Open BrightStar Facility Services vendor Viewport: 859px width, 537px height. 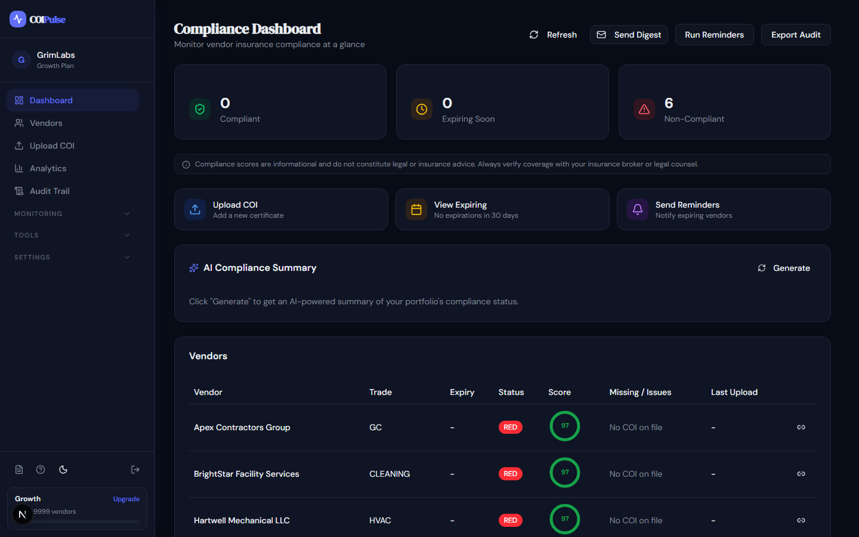[x=246, y=474]
